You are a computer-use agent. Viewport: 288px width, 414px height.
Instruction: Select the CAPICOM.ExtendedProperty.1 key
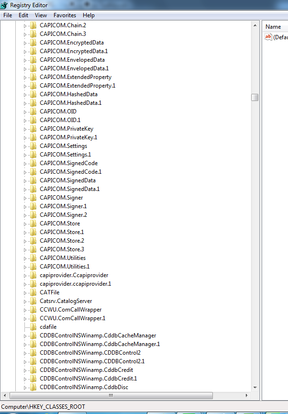(x=78, y=86)
